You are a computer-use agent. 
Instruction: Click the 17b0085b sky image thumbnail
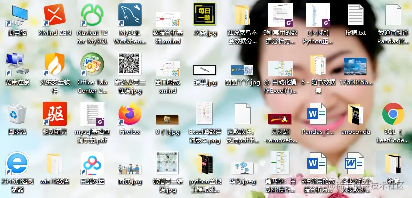pos(355,66)
